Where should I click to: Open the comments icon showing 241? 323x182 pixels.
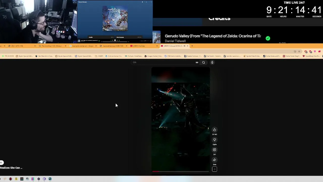pos(214,150)
